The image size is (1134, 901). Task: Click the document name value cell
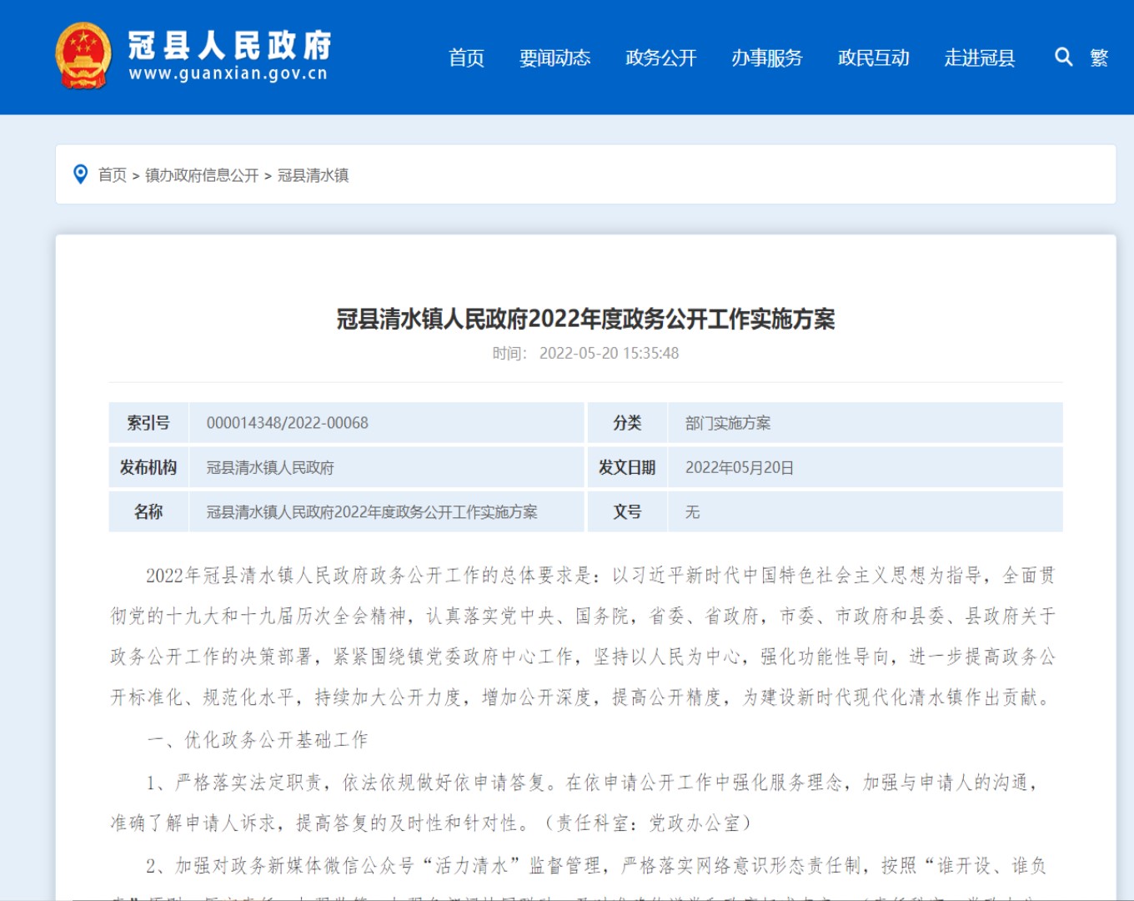[387, 511]
